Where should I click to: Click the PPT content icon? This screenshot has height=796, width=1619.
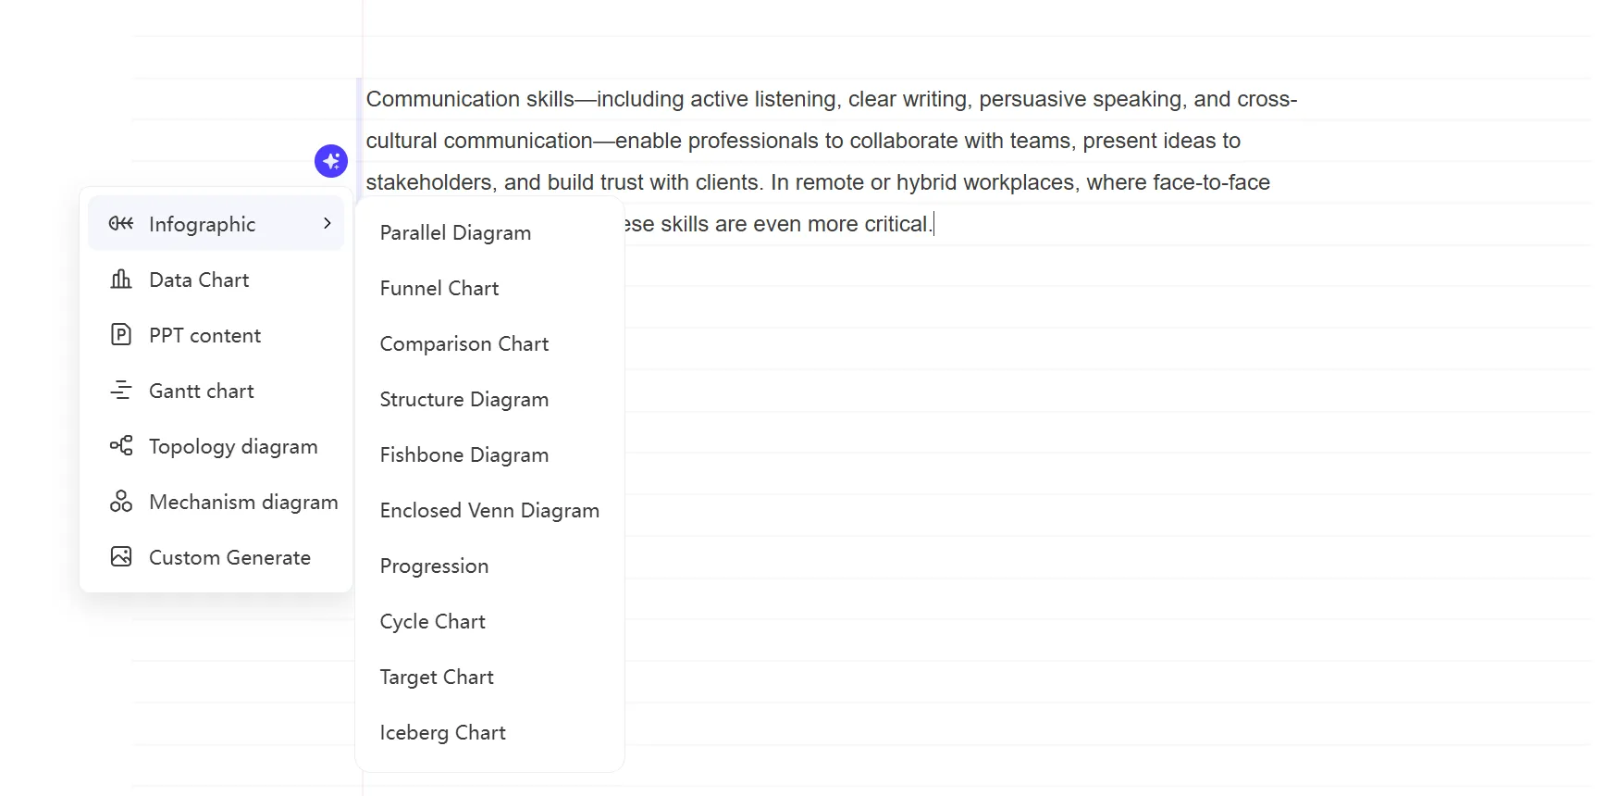point(121,335)
